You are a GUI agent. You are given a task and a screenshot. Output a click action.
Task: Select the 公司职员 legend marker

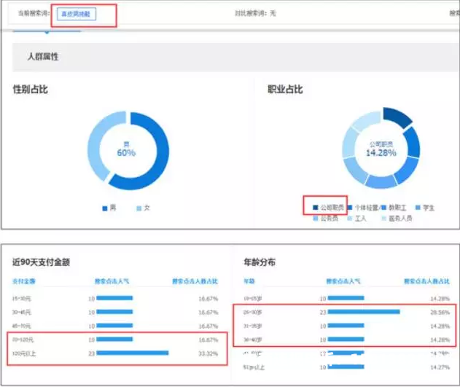(x=315, y=207)
